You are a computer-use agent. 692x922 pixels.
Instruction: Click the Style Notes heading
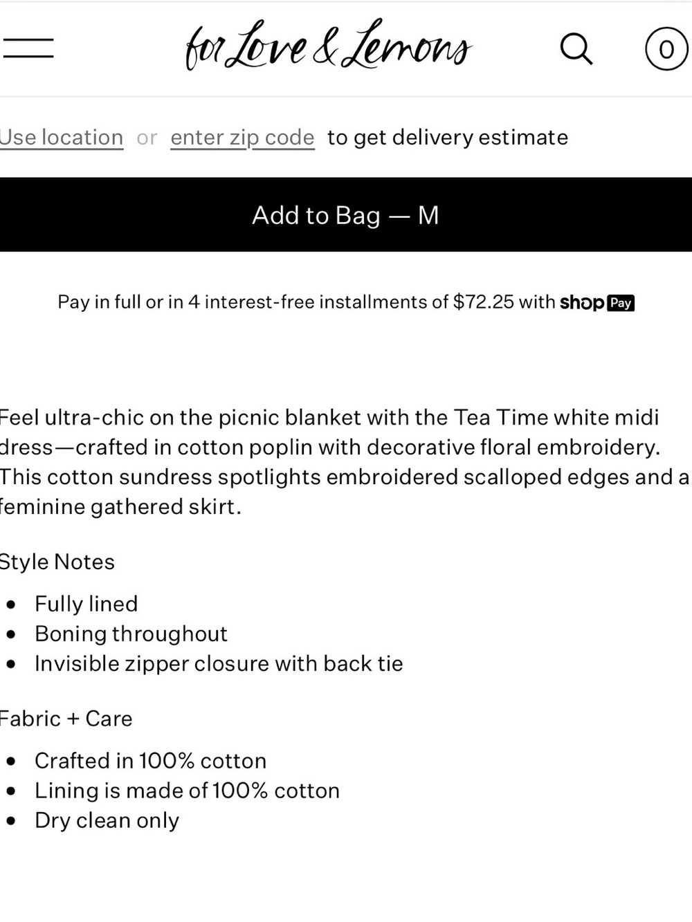57,562
